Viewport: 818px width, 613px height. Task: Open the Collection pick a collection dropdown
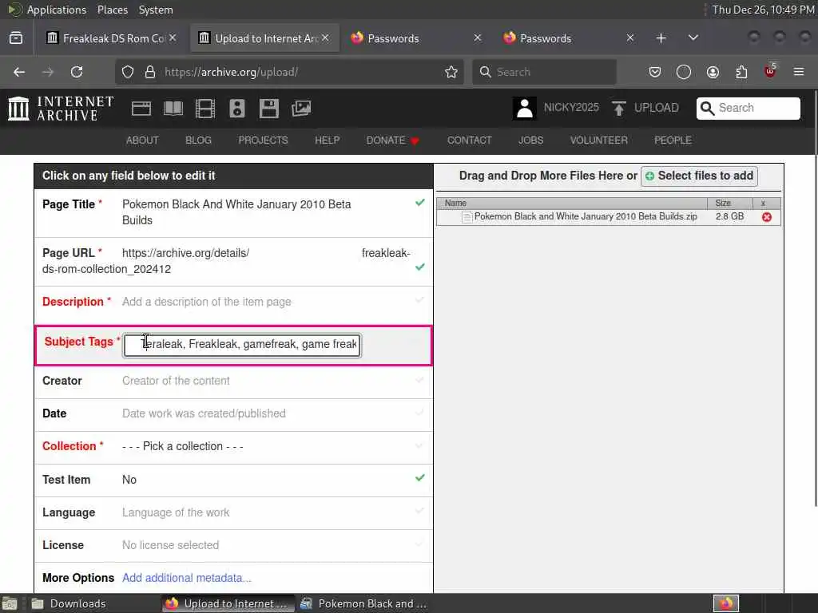click(x=183, y=446)
